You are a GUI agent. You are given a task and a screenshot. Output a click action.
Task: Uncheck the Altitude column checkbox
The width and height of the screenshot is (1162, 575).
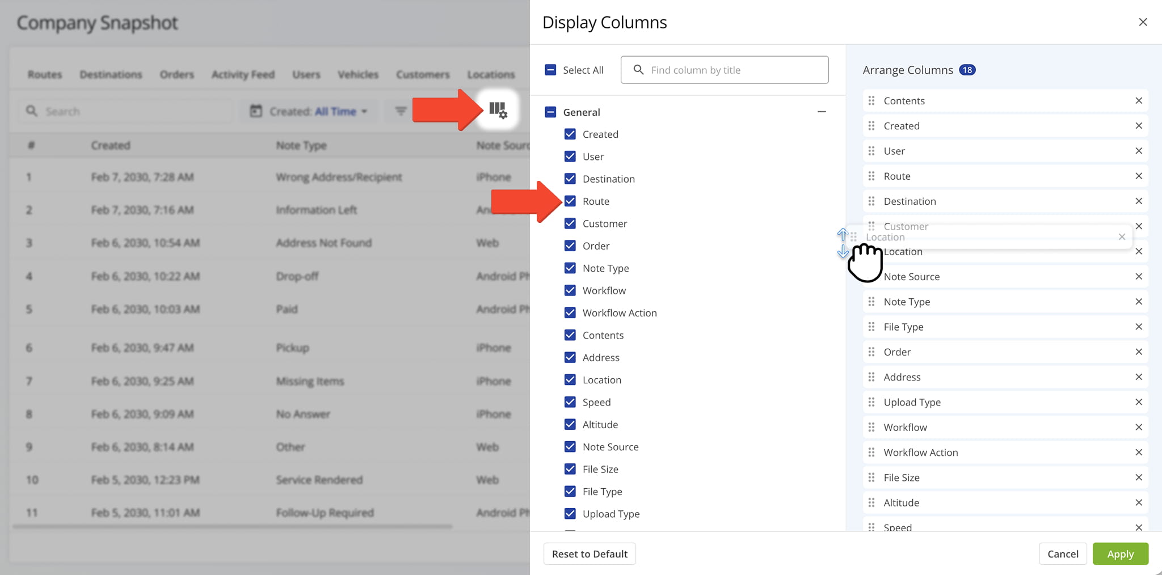coord(570,424)
